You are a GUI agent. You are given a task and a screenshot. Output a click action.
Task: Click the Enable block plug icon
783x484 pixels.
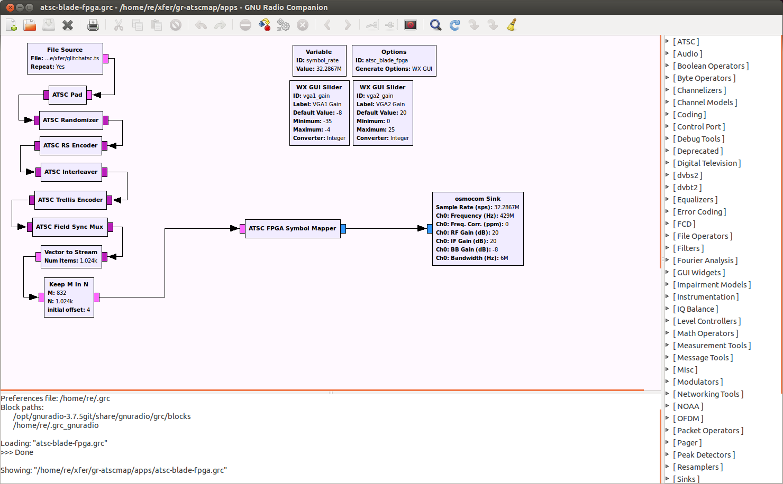372,25
